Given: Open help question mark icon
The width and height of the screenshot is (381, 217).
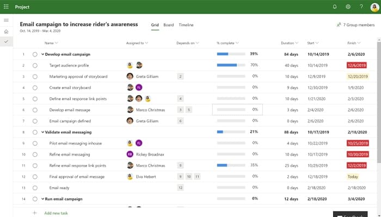Looking at the screenshot, I should [361, 7].
